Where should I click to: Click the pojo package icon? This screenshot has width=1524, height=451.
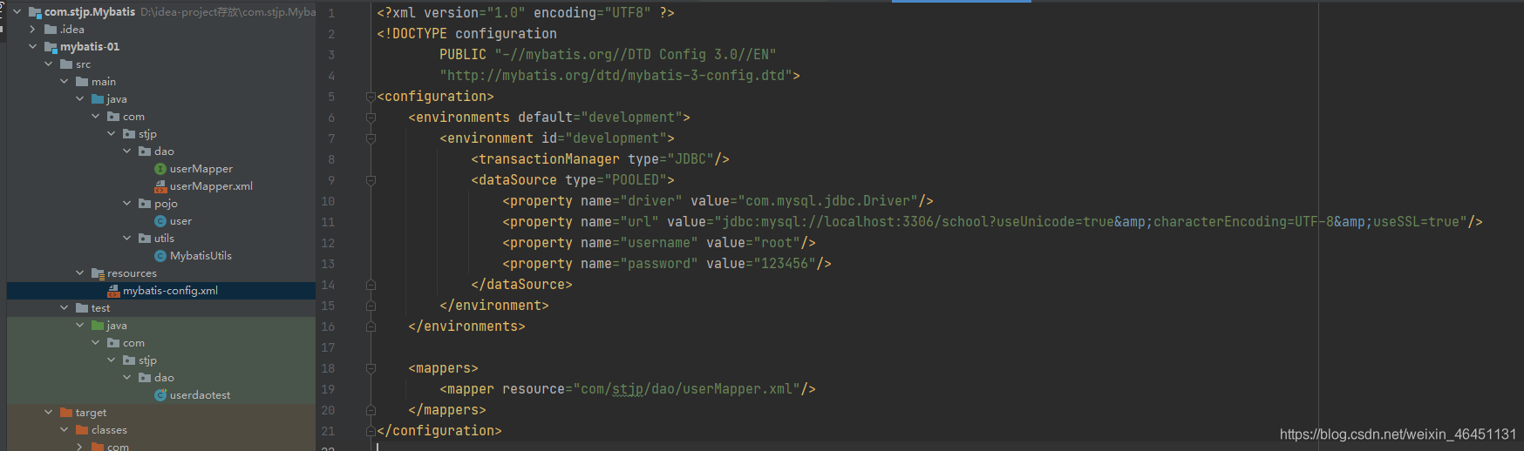coord(145,204)
